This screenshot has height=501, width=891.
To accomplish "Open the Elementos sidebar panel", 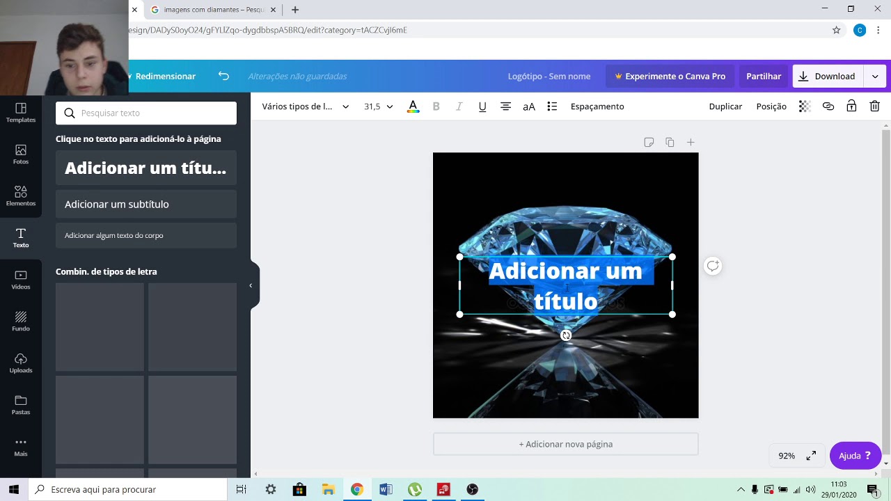I will tap(21, 196).
